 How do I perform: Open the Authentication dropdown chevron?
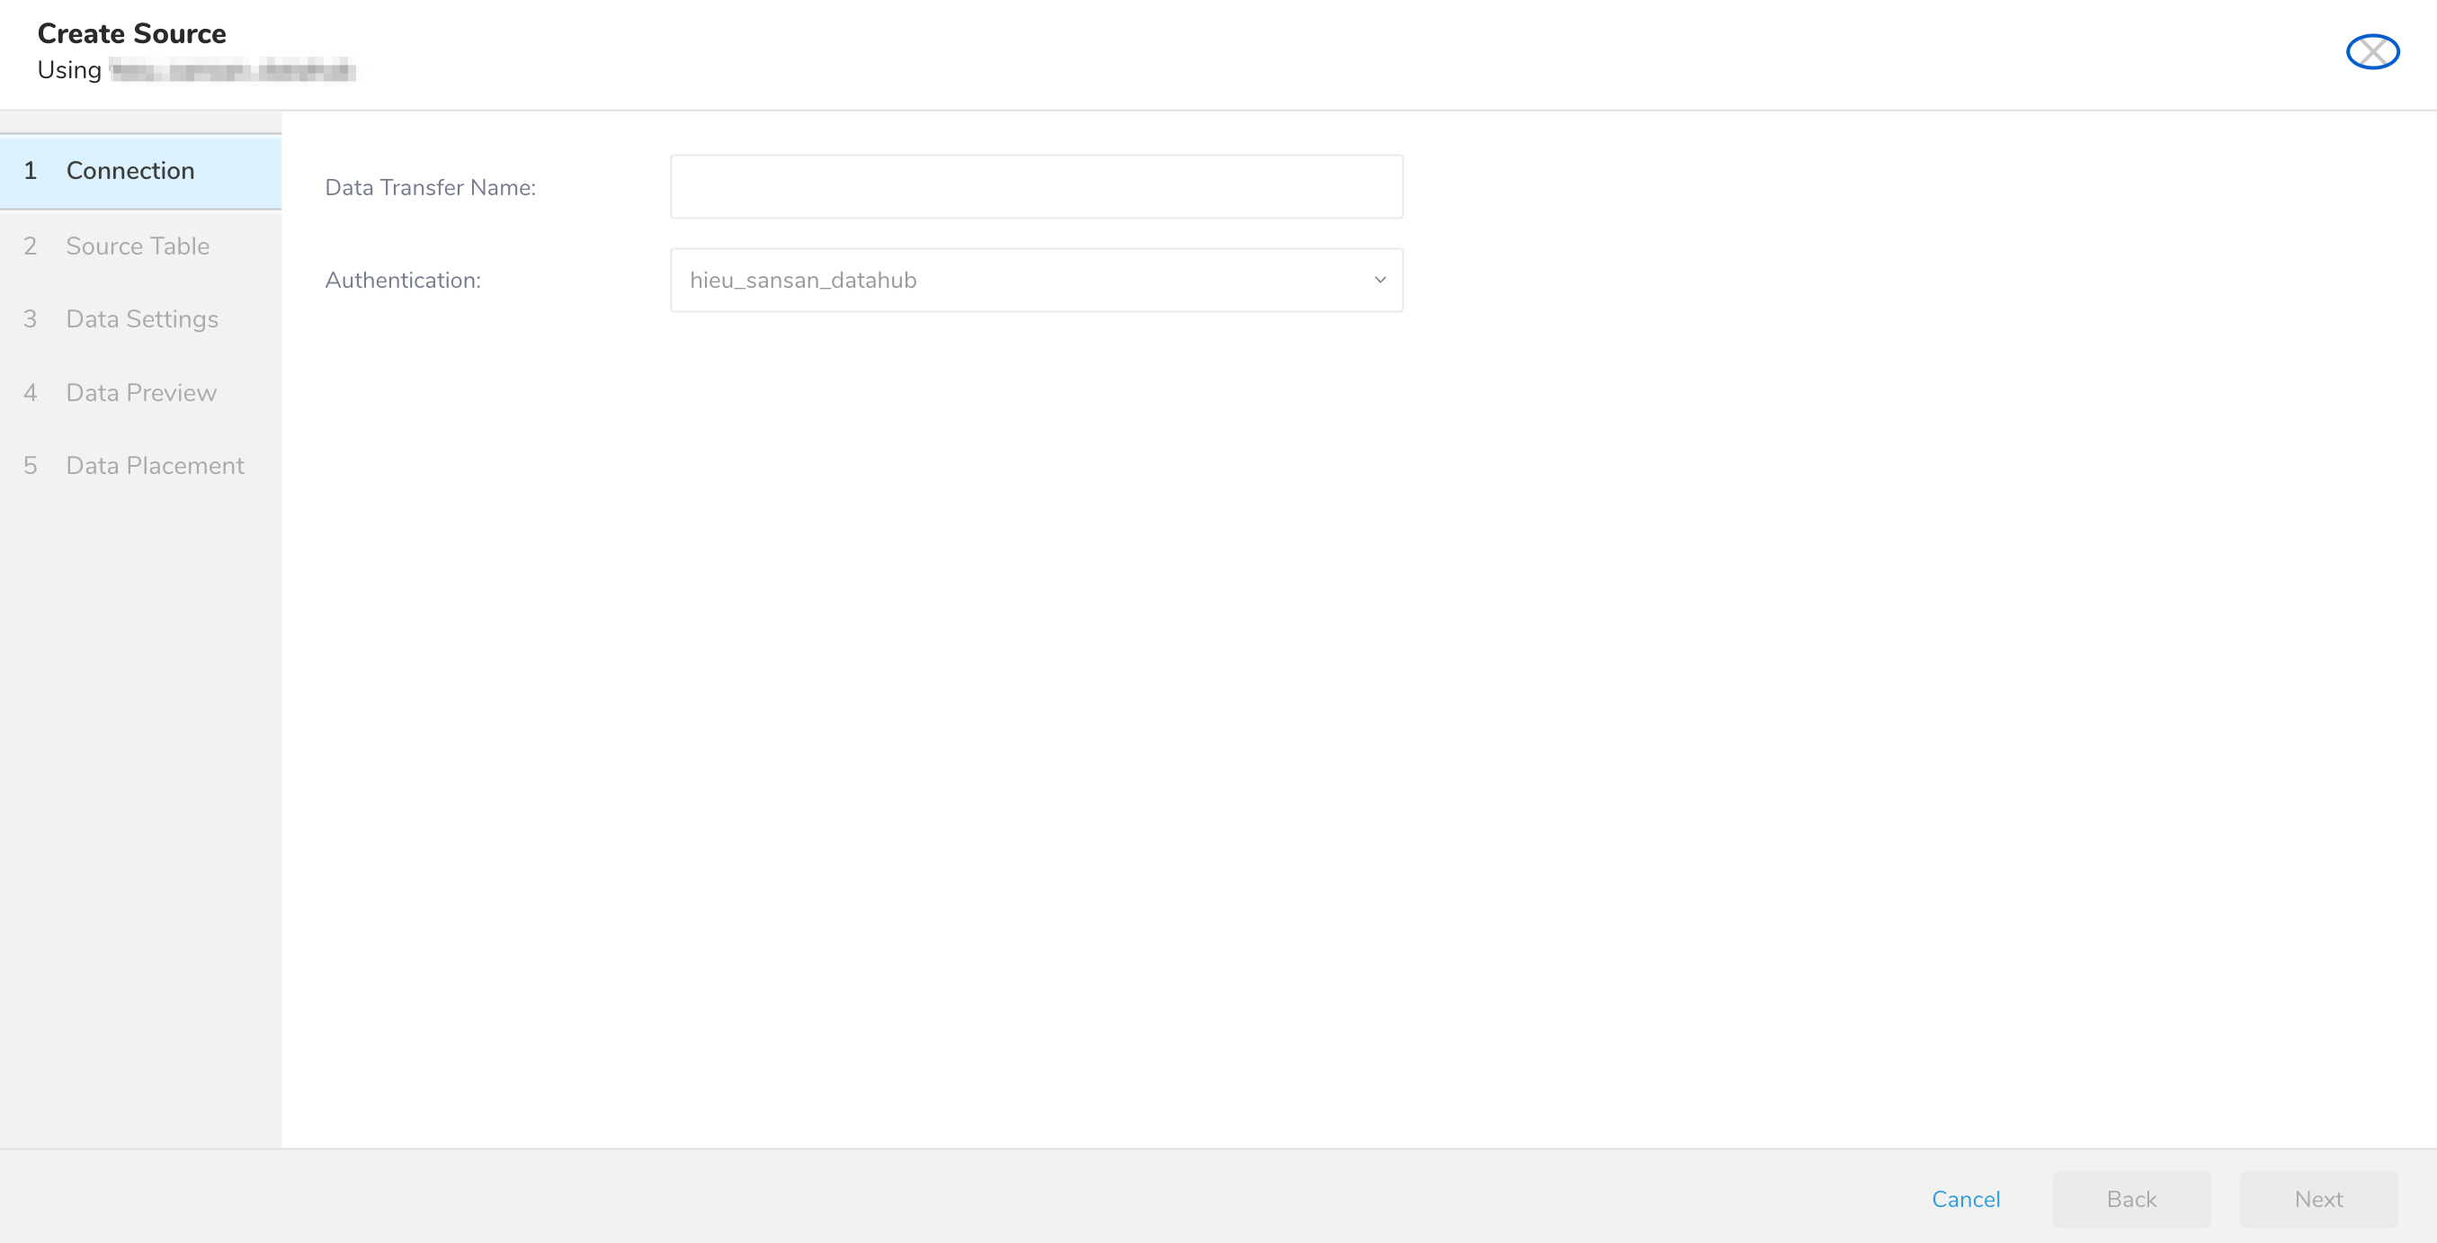click(x=1379, y=280)
